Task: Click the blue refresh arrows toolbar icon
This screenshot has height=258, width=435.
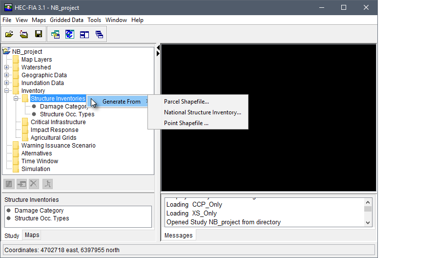Action: click(x=70, y=34)
